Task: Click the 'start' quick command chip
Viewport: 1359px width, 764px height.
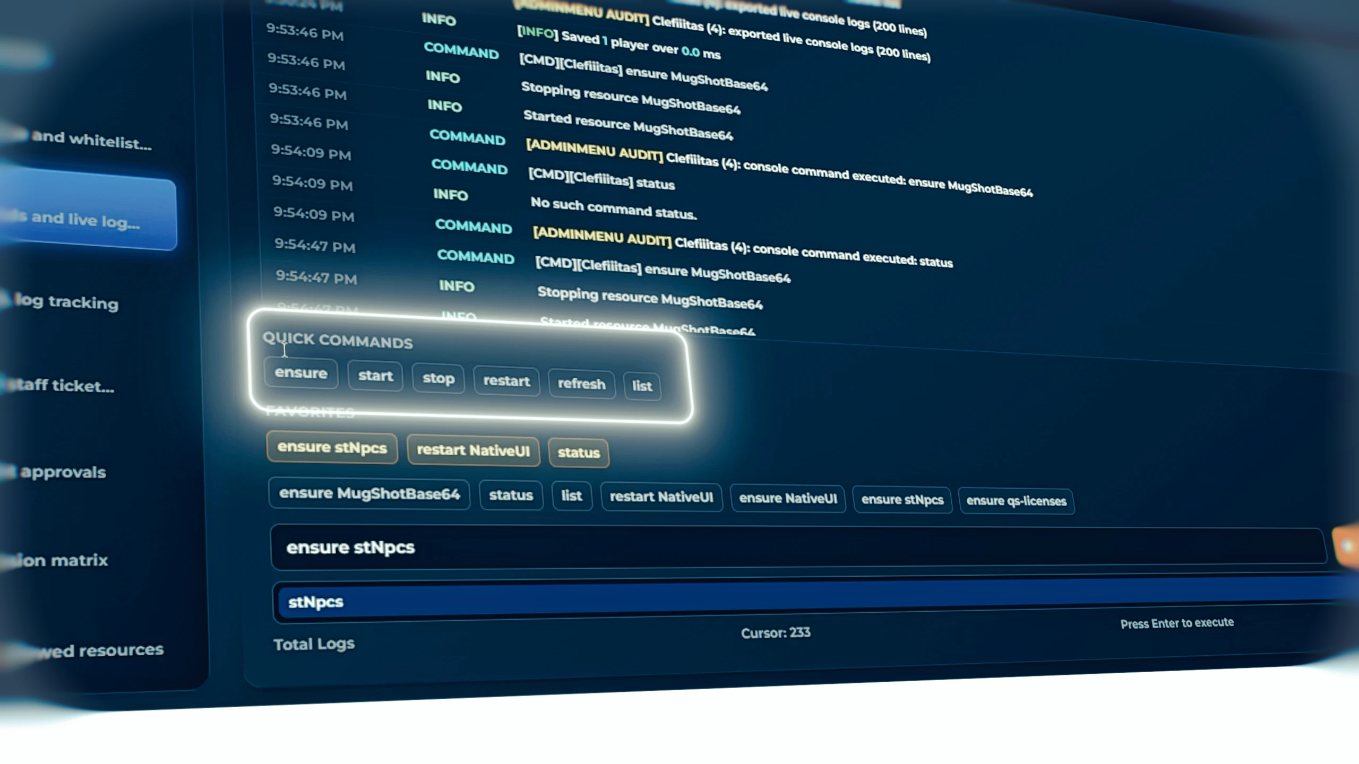Action: tap(375, 376)
